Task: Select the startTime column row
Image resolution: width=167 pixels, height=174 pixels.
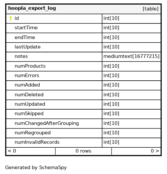Action: [83, 28]
